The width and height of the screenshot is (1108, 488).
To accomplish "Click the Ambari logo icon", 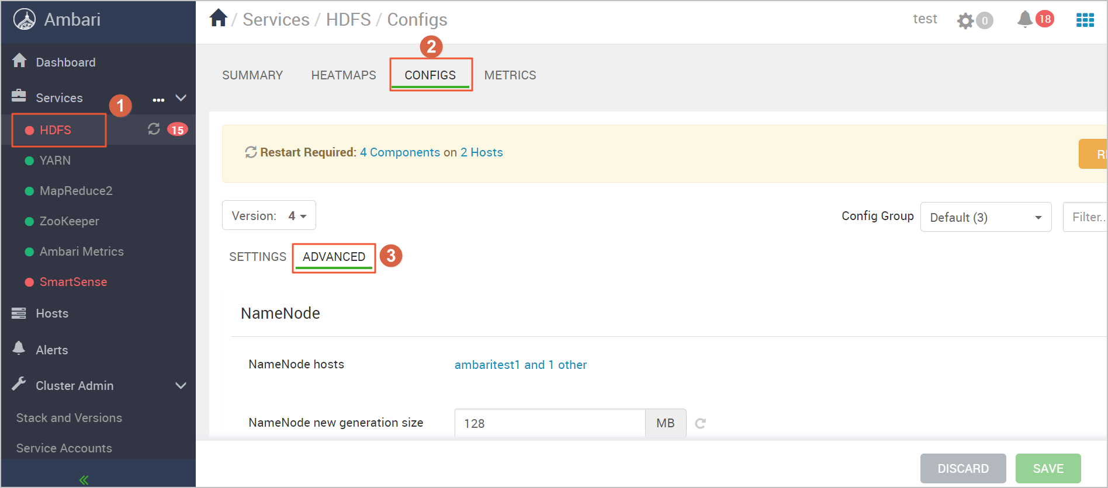I will point(25,19).
